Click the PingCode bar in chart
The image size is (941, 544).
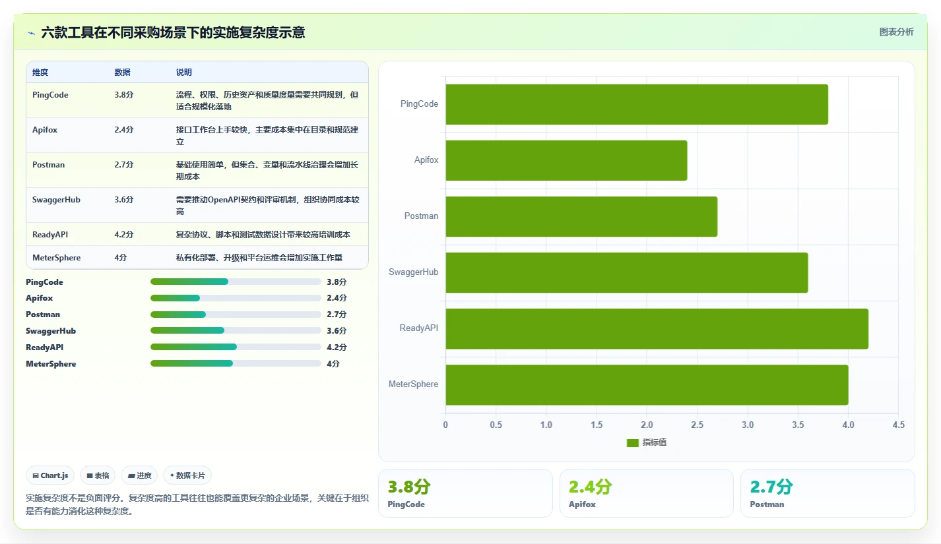click(x=637, y=104)
